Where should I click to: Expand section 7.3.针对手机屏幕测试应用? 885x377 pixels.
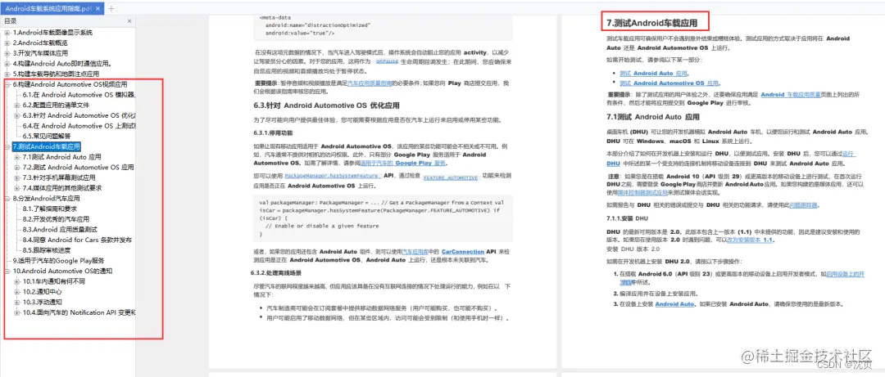(x=17, y=177)
